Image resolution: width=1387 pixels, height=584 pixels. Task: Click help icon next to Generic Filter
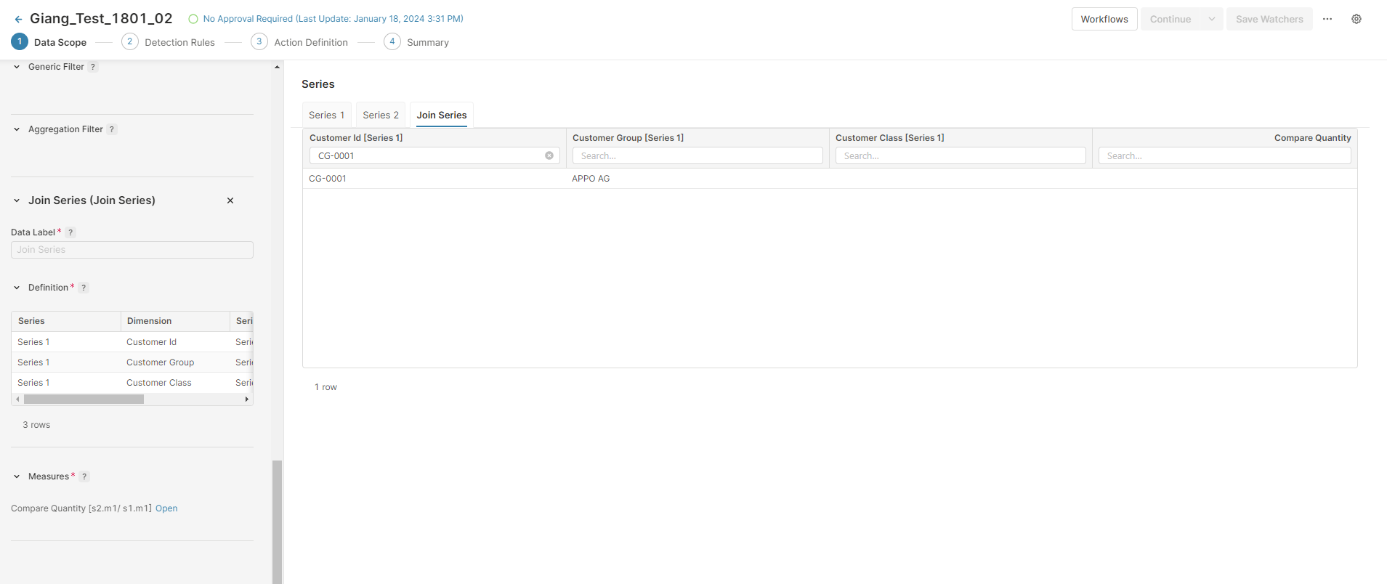[x=93, y=67]
